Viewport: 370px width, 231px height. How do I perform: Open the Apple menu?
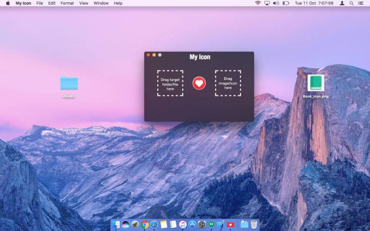[8, 3]
